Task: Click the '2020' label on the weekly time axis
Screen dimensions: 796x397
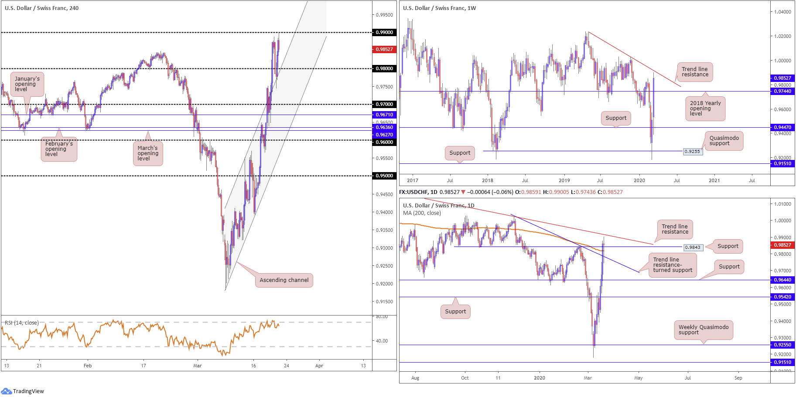Action: pos(639,180)
